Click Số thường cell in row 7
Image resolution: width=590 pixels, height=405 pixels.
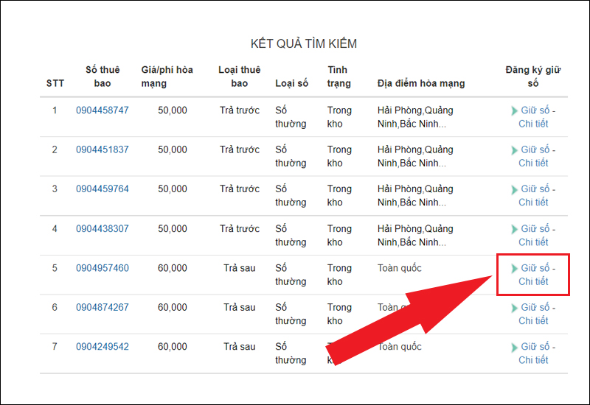click(x=291, y=353)
